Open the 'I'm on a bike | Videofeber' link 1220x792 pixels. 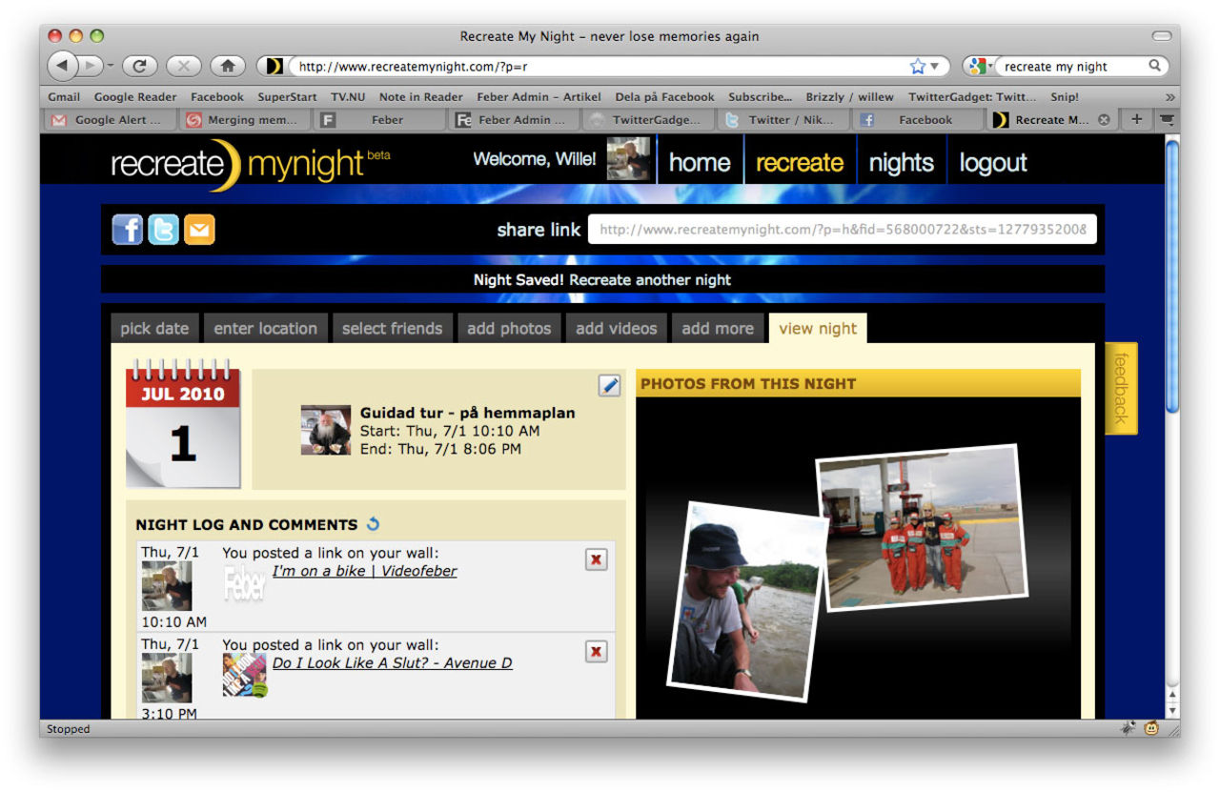[x=364, y=571]
